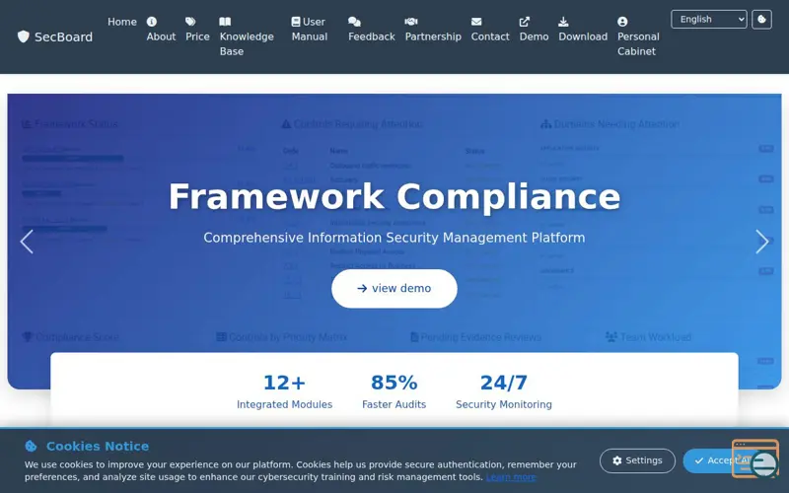Click the cookie icon in Cookies Notice
Image resolution: width=789 pixels, height=493 pixels.
tap(31, 447)
